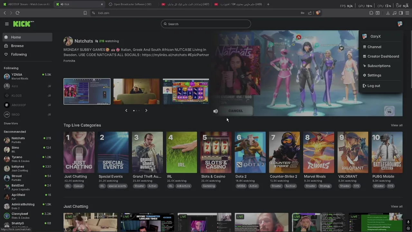Viewport: 412px width, 232px height.
Task: Click Tyceno avatar in Recommended list
Action: [x=7, y=159]
